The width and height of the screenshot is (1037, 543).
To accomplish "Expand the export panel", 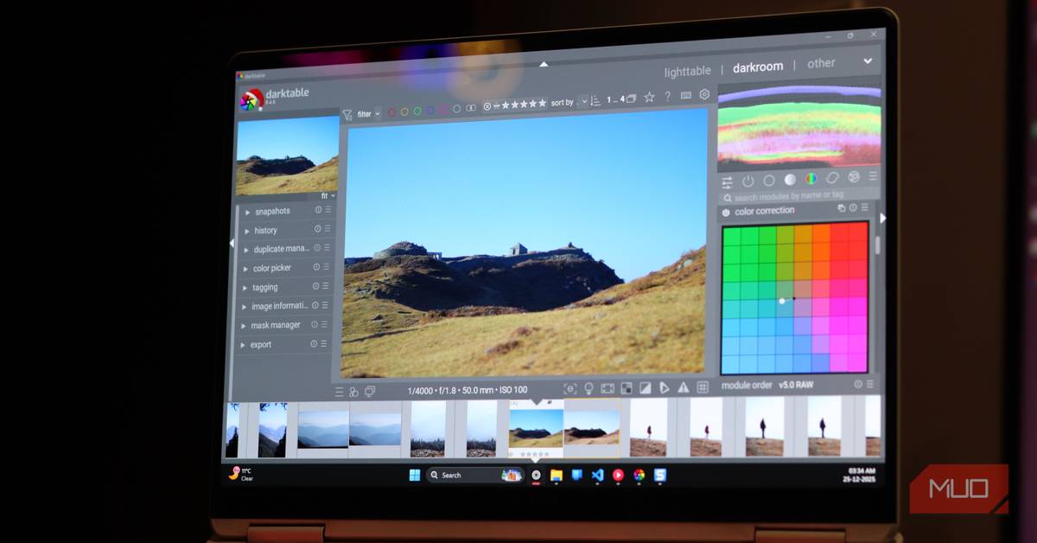I will (x=244, y=345).
